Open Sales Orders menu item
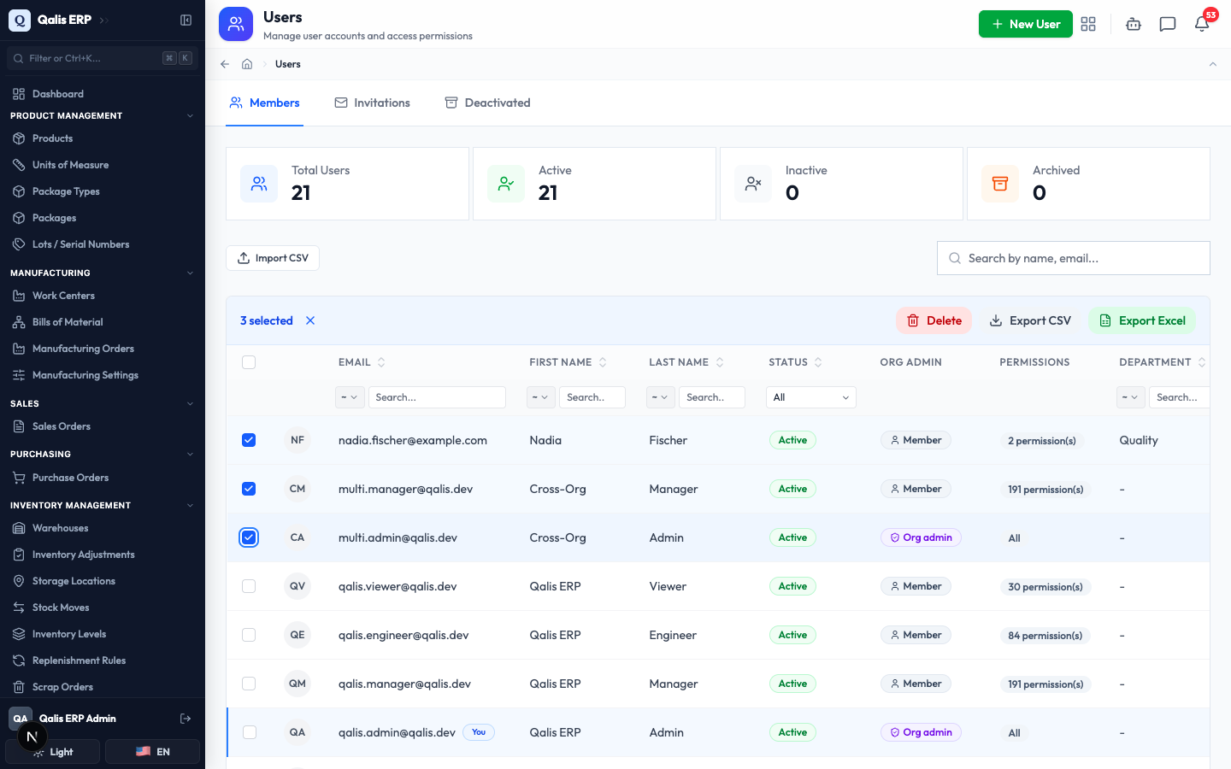The width and height of the screenshot is (1231, 769). 103,426
